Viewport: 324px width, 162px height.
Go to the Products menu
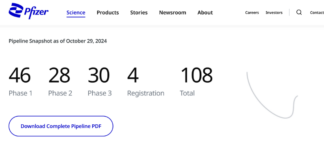[x=108, y=13]
